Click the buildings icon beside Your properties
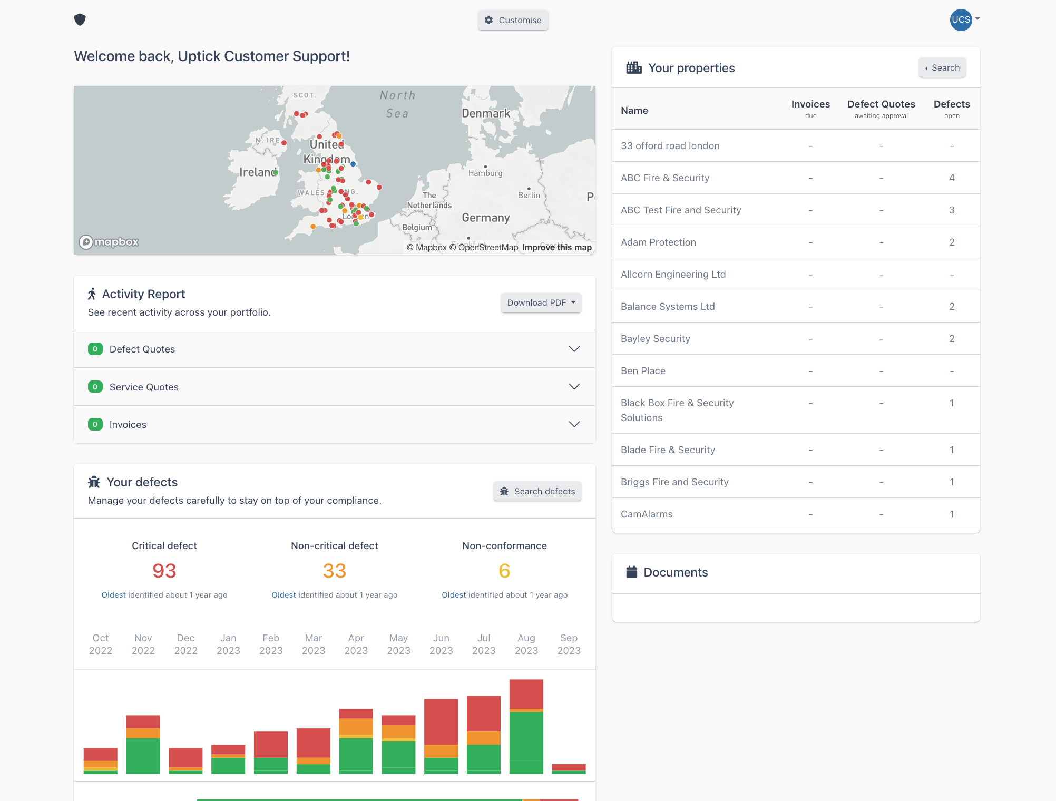 pos(633,67)
